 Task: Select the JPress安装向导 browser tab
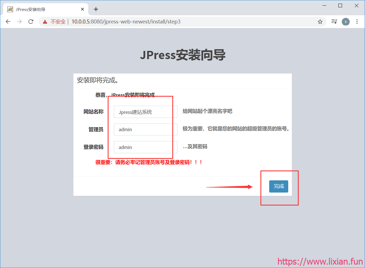point(46,9)
